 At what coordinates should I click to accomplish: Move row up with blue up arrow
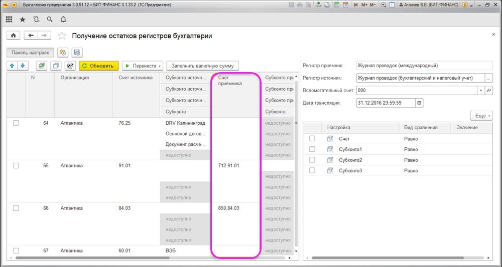point(13,66)
